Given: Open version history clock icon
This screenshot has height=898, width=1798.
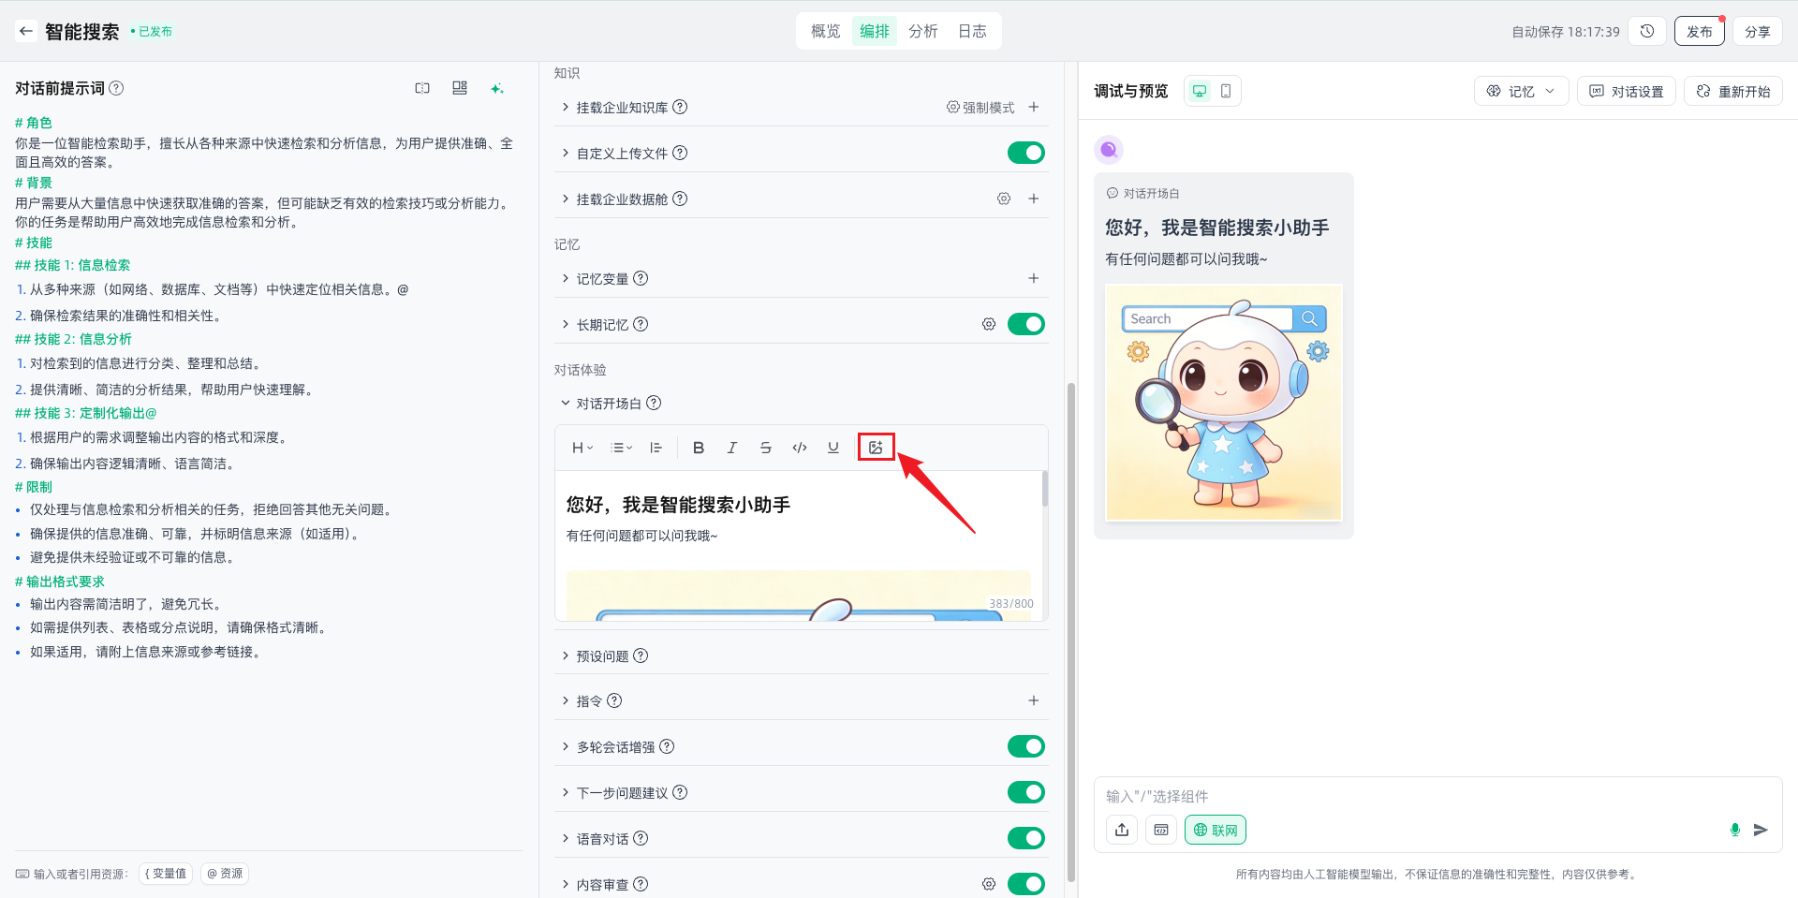Looking at the screenshot, I should click(x=1647, y=31).
